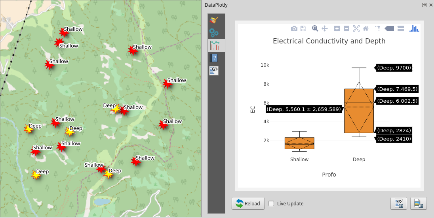The image size is (434, 218).
Task: Open the raw code view tab
Action: 214,71
